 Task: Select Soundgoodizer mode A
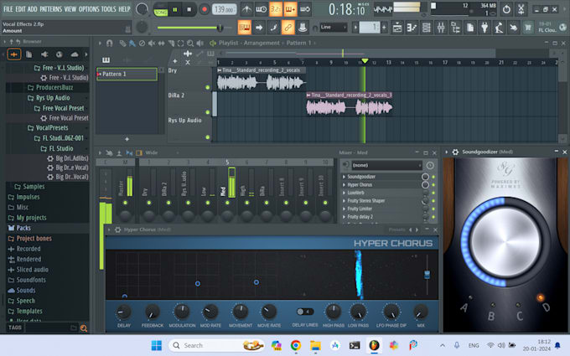[x=470, y=297]
